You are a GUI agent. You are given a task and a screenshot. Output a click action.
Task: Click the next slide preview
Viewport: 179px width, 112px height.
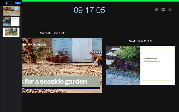140,65
